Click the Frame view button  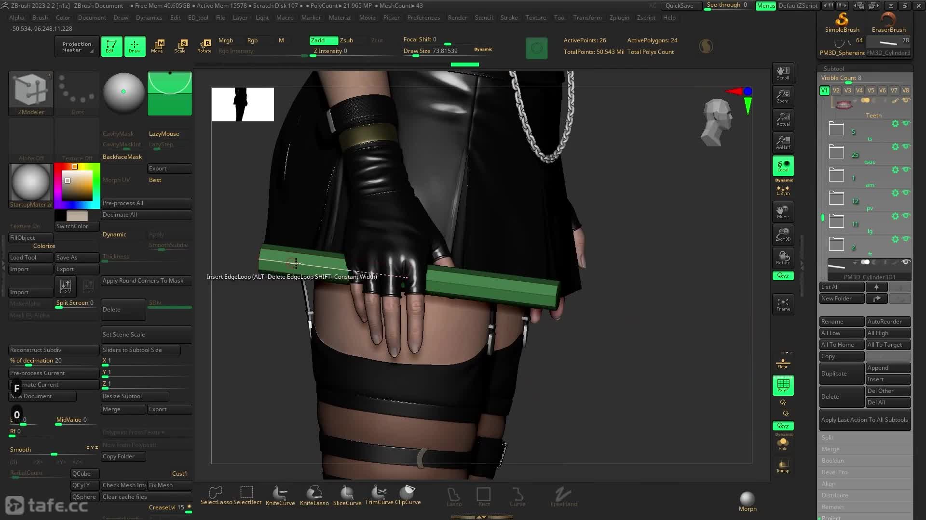click(x=783, y=304)
